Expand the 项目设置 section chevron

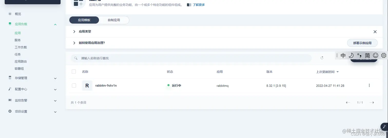[55, 112]
